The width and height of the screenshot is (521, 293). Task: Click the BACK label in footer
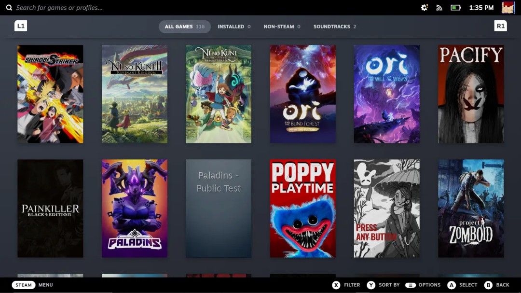(502, 285)
